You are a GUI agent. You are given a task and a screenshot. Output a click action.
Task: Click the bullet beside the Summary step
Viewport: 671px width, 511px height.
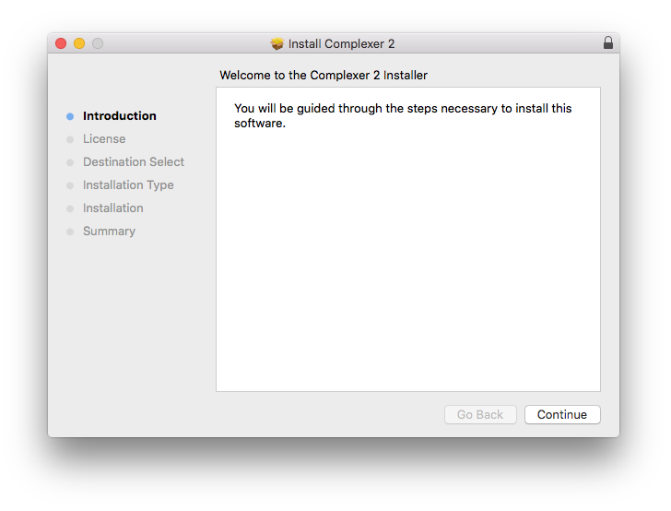point(70,232)
